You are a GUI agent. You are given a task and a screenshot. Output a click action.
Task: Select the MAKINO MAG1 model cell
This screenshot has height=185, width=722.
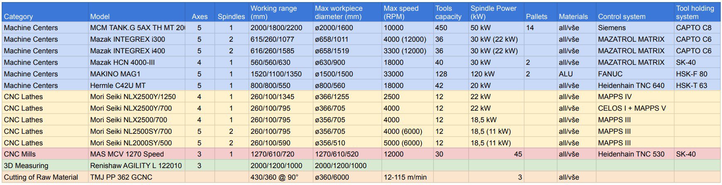coord(137,74)
